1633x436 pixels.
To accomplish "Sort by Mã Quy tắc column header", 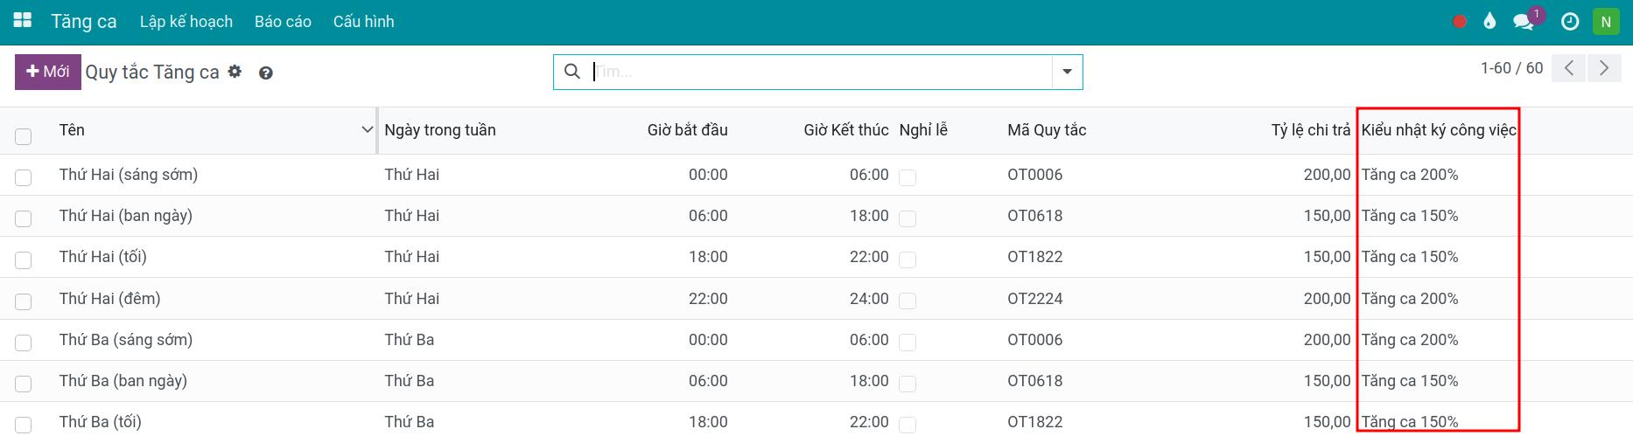I will tap(1047, 130).
